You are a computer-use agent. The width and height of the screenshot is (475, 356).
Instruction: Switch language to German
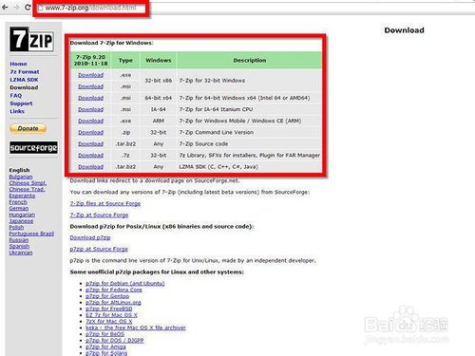pos(19,208)
